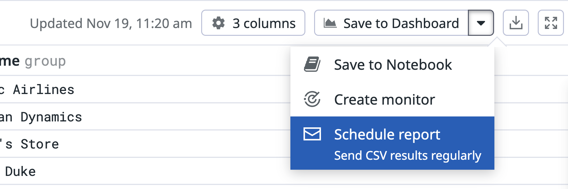This screenshot has width=568, height=189.
Task: Toggle the caret dropdown beside Save to Dashboard
Action: (481, 23)
